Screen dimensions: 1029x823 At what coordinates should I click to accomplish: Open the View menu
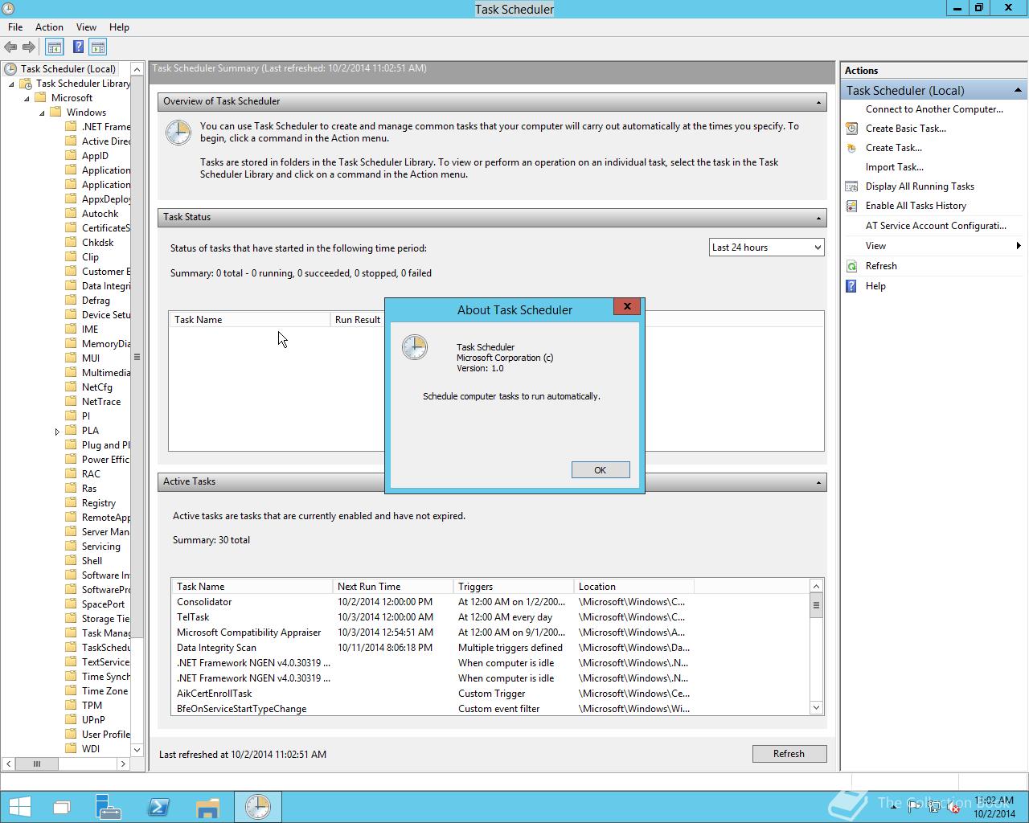click(x=86, y=27)
